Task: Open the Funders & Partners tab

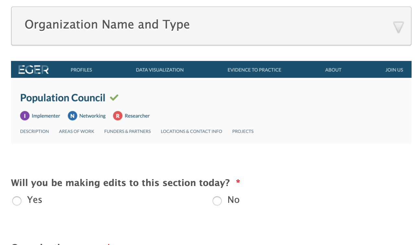Action: [127, 131]
